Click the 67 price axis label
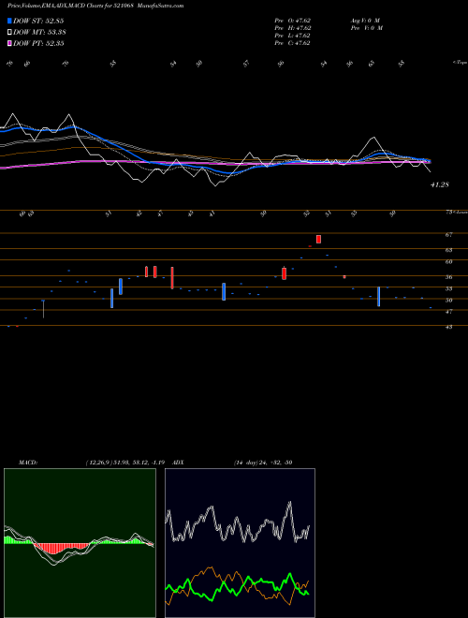 pyautogui.click(x=448, y=234)
